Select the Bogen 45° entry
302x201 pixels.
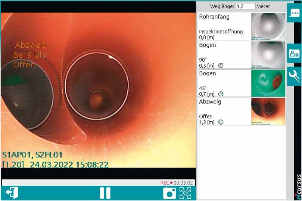tap(224, 83)
